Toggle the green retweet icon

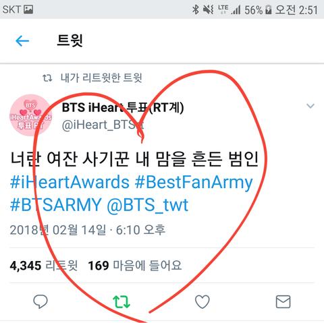point(122,301)
